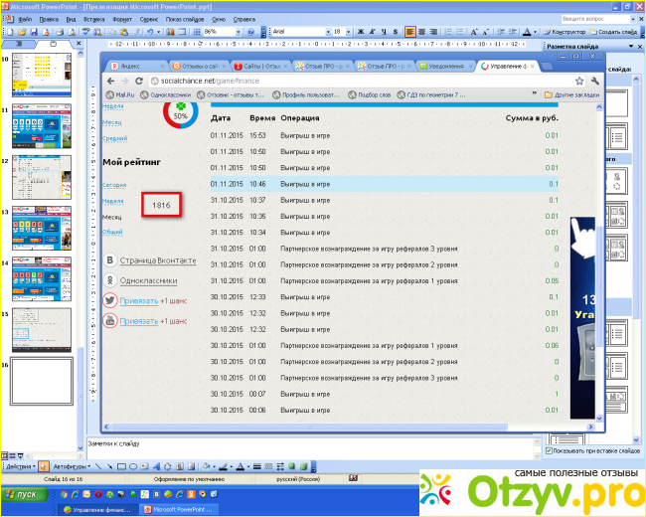Viewport: 646px width, 517px height.
Task: Open the font size 18 dropdown
Action: [x=348, y=32]
